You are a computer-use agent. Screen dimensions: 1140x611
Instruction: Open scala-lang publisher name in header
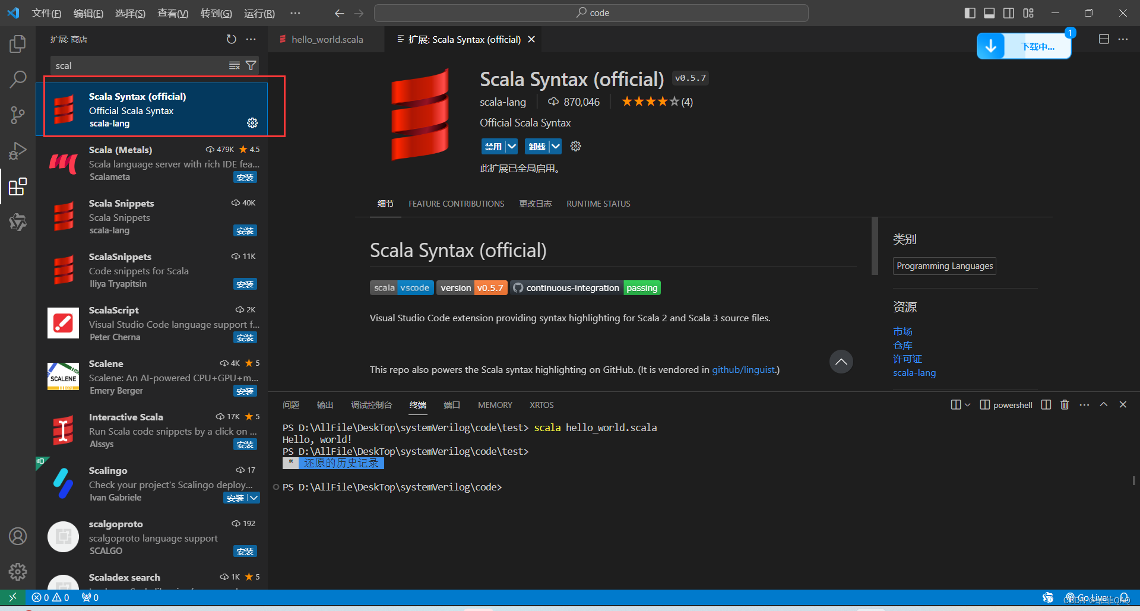(503, 102)
